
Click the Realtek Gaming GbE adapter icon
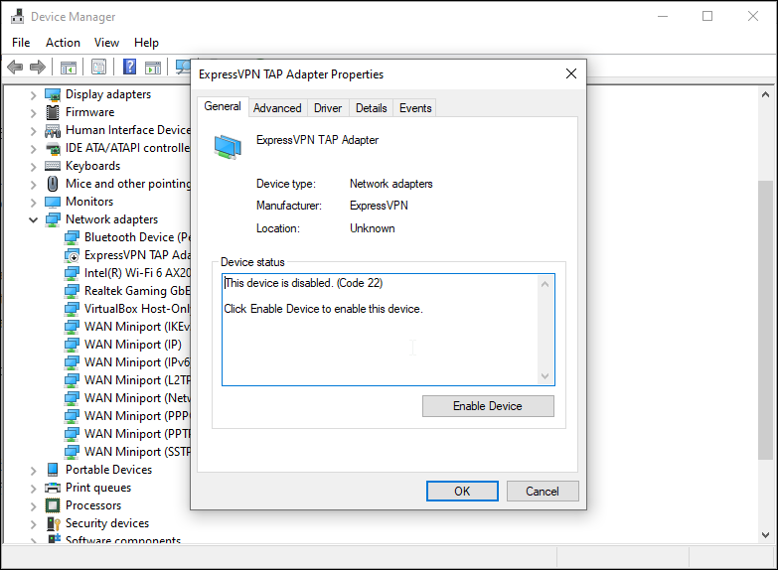click(x=72, y=291)
